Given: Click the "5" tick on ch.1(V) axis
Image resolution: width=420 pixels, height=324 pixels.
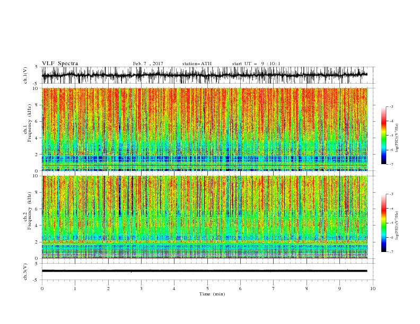Looking at the screenshot, I should (x=37, y=67).
